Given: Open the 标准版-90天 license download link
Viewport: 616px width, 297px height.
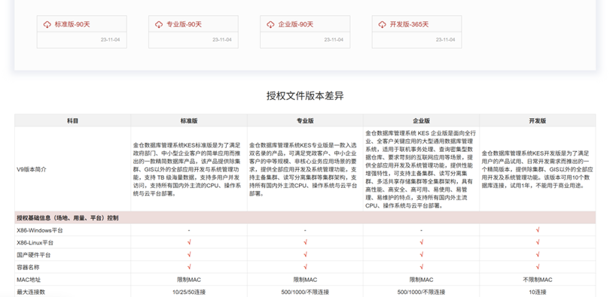Looking at the screenshot, I should point(72,24).
